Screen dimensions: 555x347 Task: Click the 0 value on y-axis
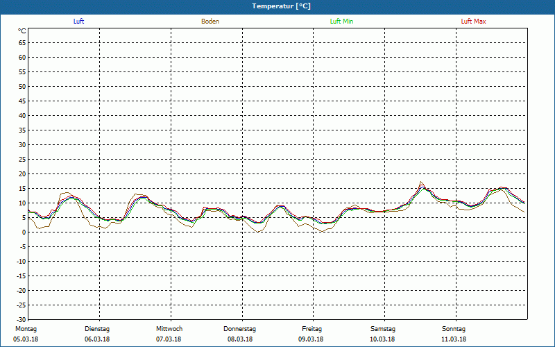[x=24, y=232]
